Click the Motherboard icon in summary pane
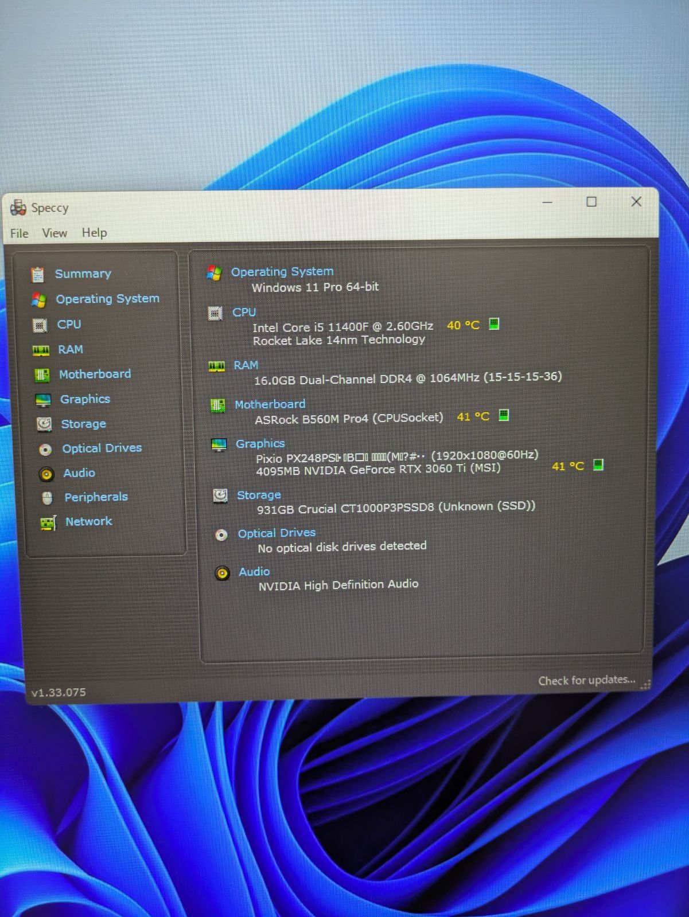689x917 pixels. tap(218, 405)
